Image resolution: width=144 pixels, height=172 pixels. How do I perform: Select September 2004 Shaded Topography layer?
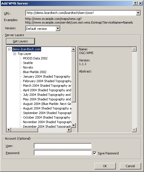point(47,113)
